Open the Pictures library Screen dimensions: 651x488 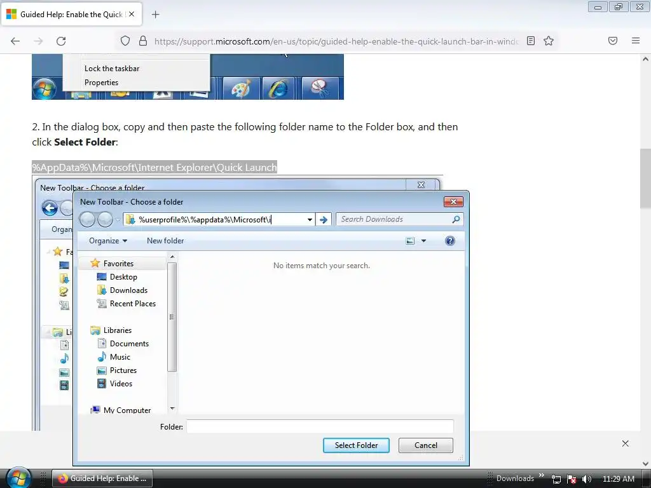(x=123, y=370)
